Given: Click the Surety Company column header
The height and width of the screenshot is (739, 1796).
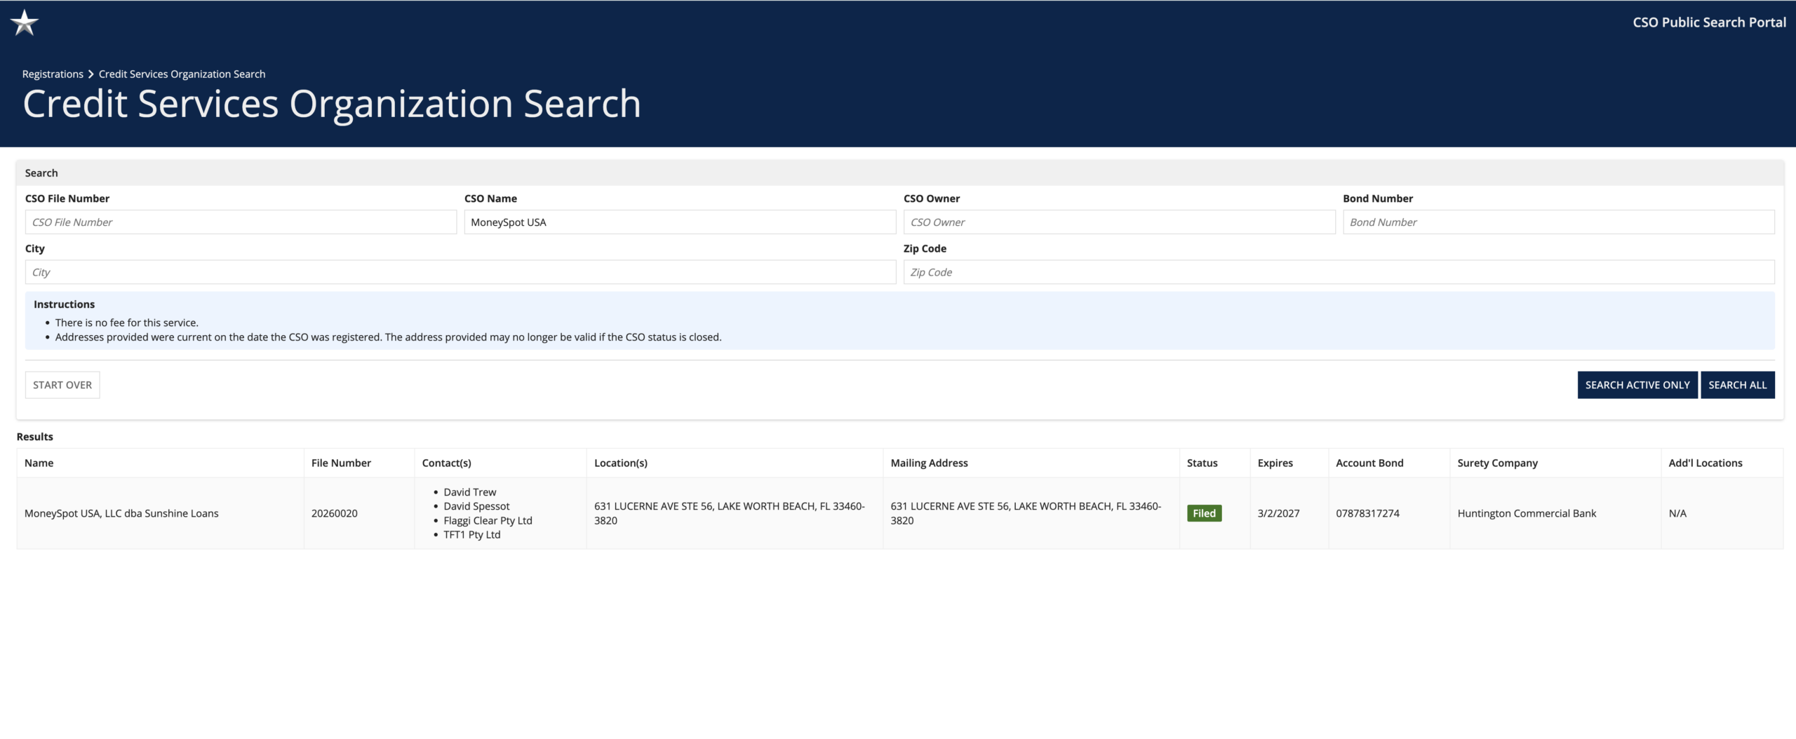Looking at the screenshot, I should tap(1497, 463).
